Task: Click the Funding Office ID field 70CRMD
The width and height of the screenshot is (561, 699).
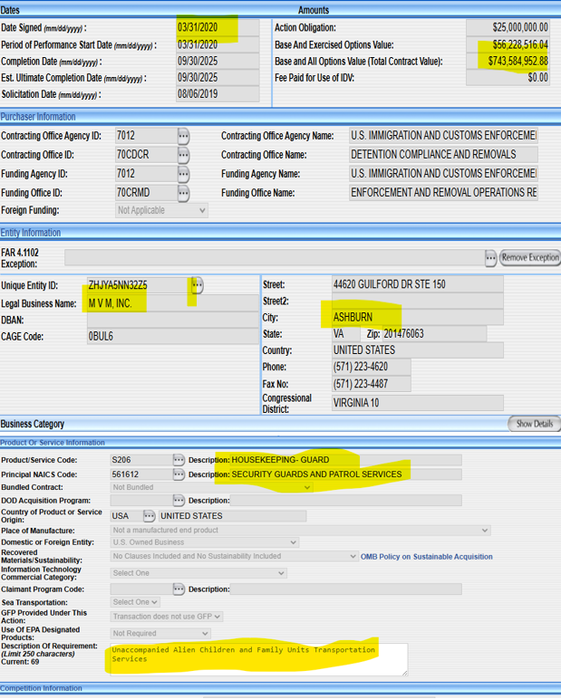Action: point(147,193)
